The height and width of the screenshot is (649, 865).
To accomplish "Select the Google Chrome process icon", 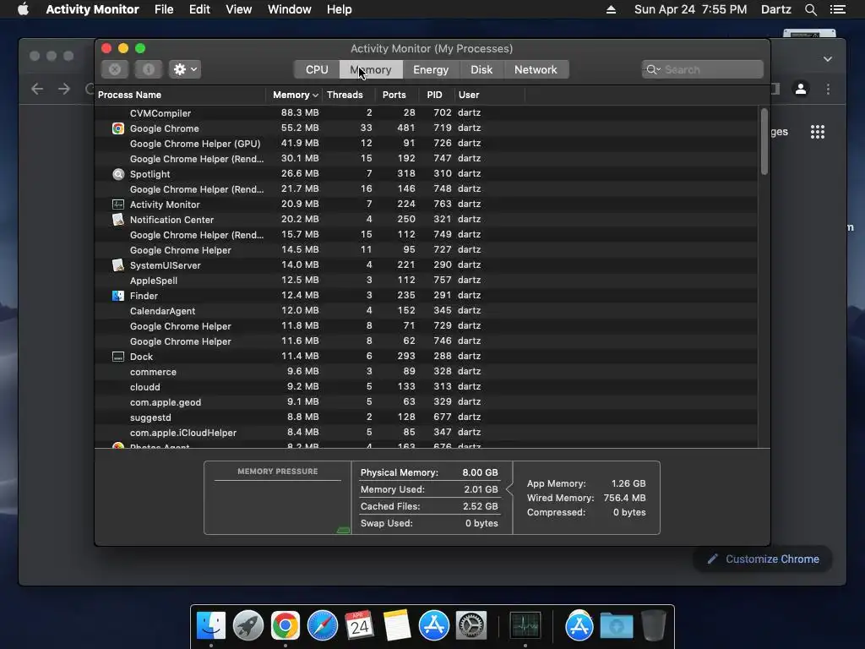I will (x=118, y=128).
